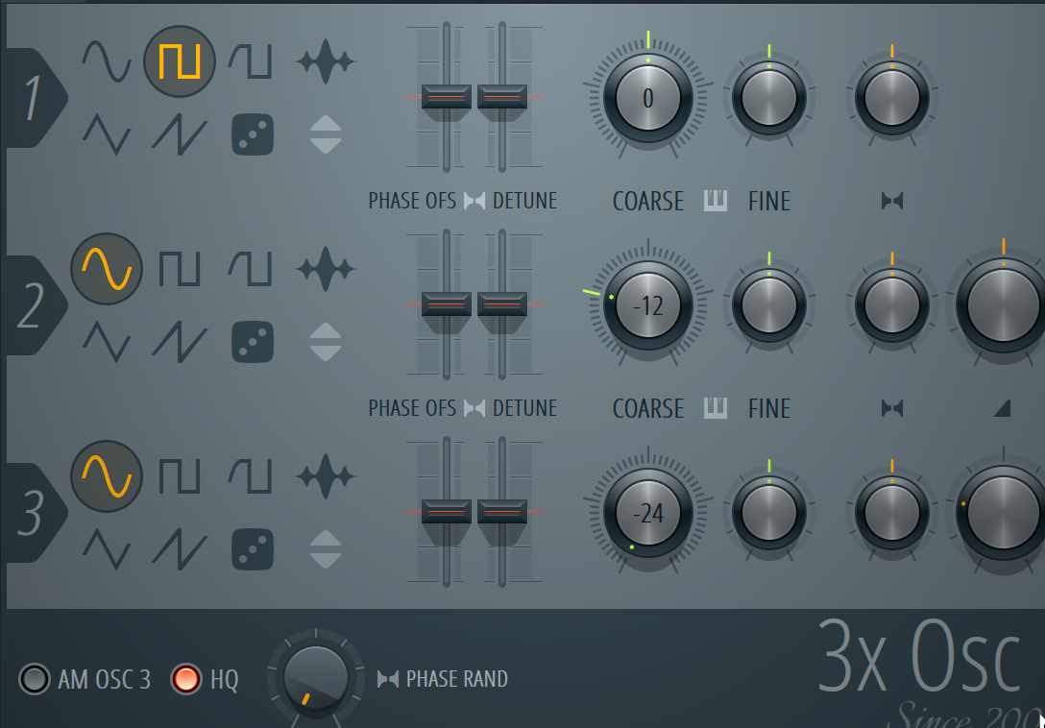The image size is (1045, 728).
Task: Select triangle wave shape for oscillator 2
Action: [x=107, y=342]
